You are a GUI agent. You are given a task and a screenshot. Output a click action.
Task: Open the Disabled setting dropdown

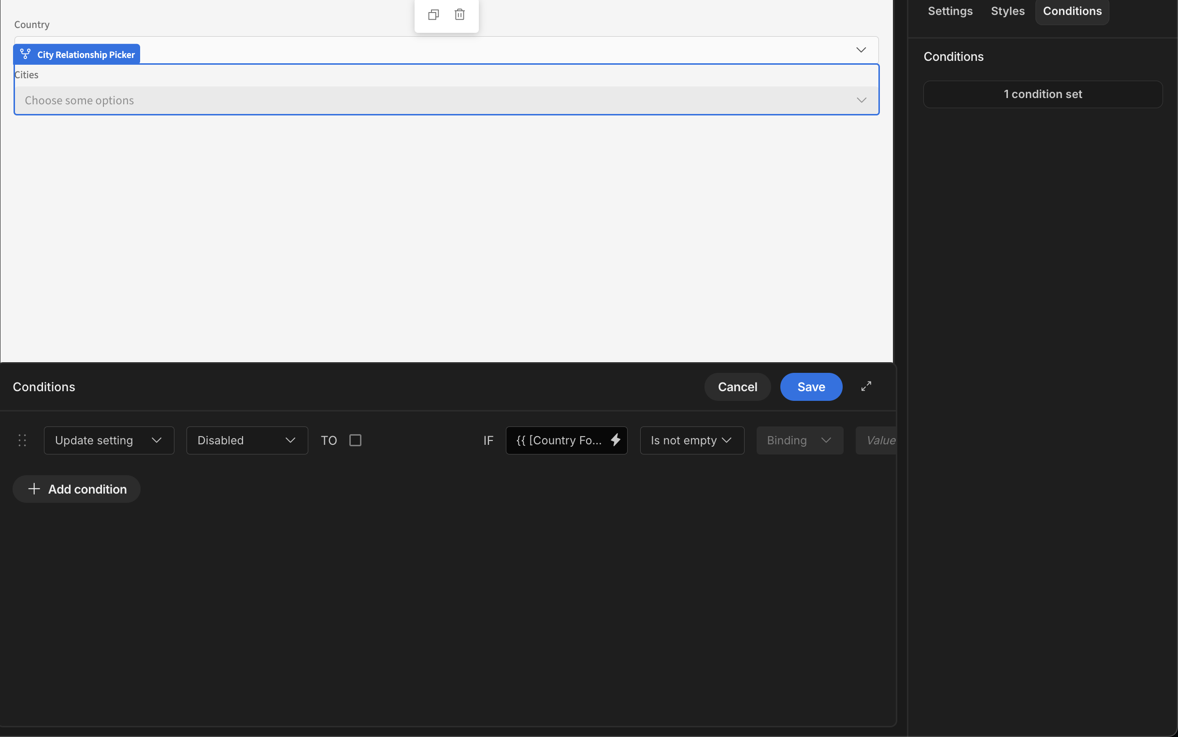click(247, 440)
